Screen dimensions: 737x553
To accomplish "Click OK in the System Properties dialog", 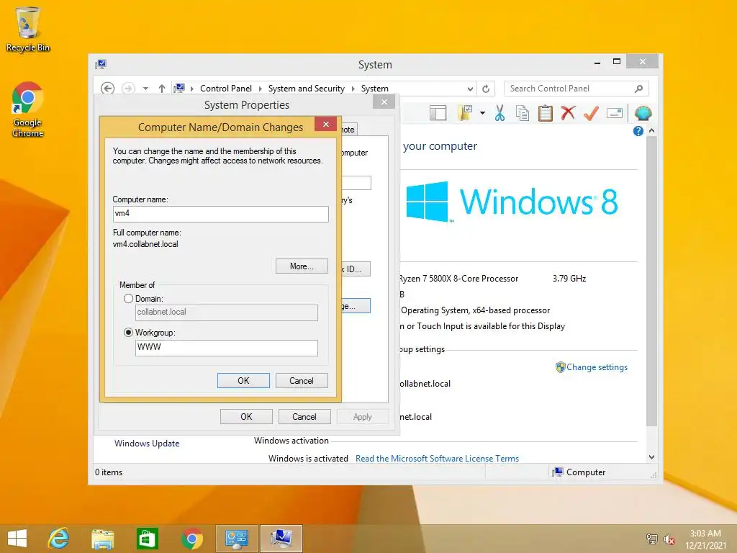I will tap(246, 417).
